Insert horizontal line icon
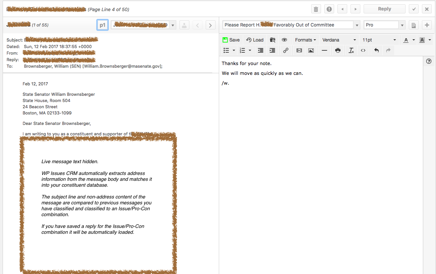 coord(324,50)
